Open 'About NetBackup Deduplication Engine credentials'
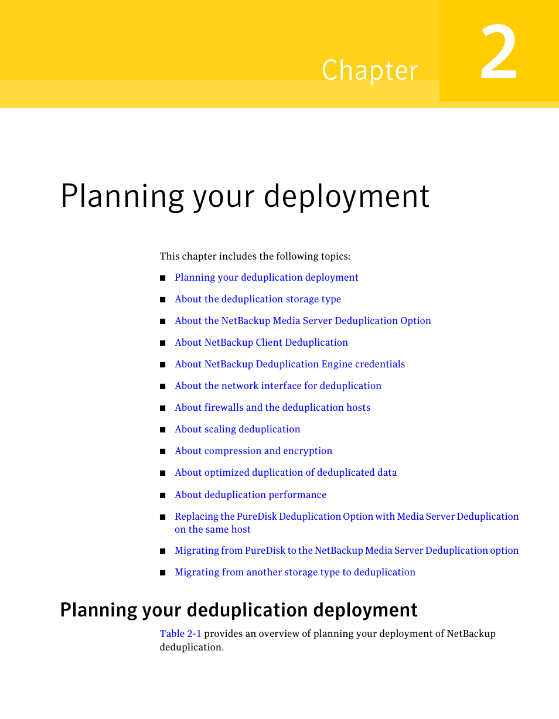 (289, 364)
